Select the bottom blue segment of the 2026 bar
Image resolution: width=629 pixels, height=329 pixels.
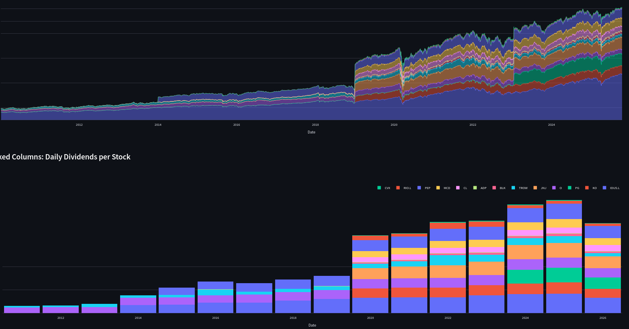[603, 305]
